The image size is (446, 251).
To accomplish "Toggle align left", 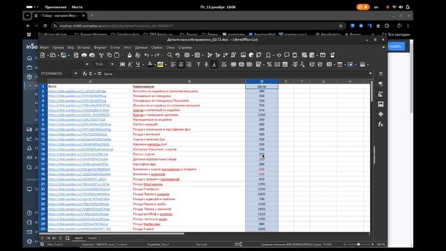I will [173, 65].
